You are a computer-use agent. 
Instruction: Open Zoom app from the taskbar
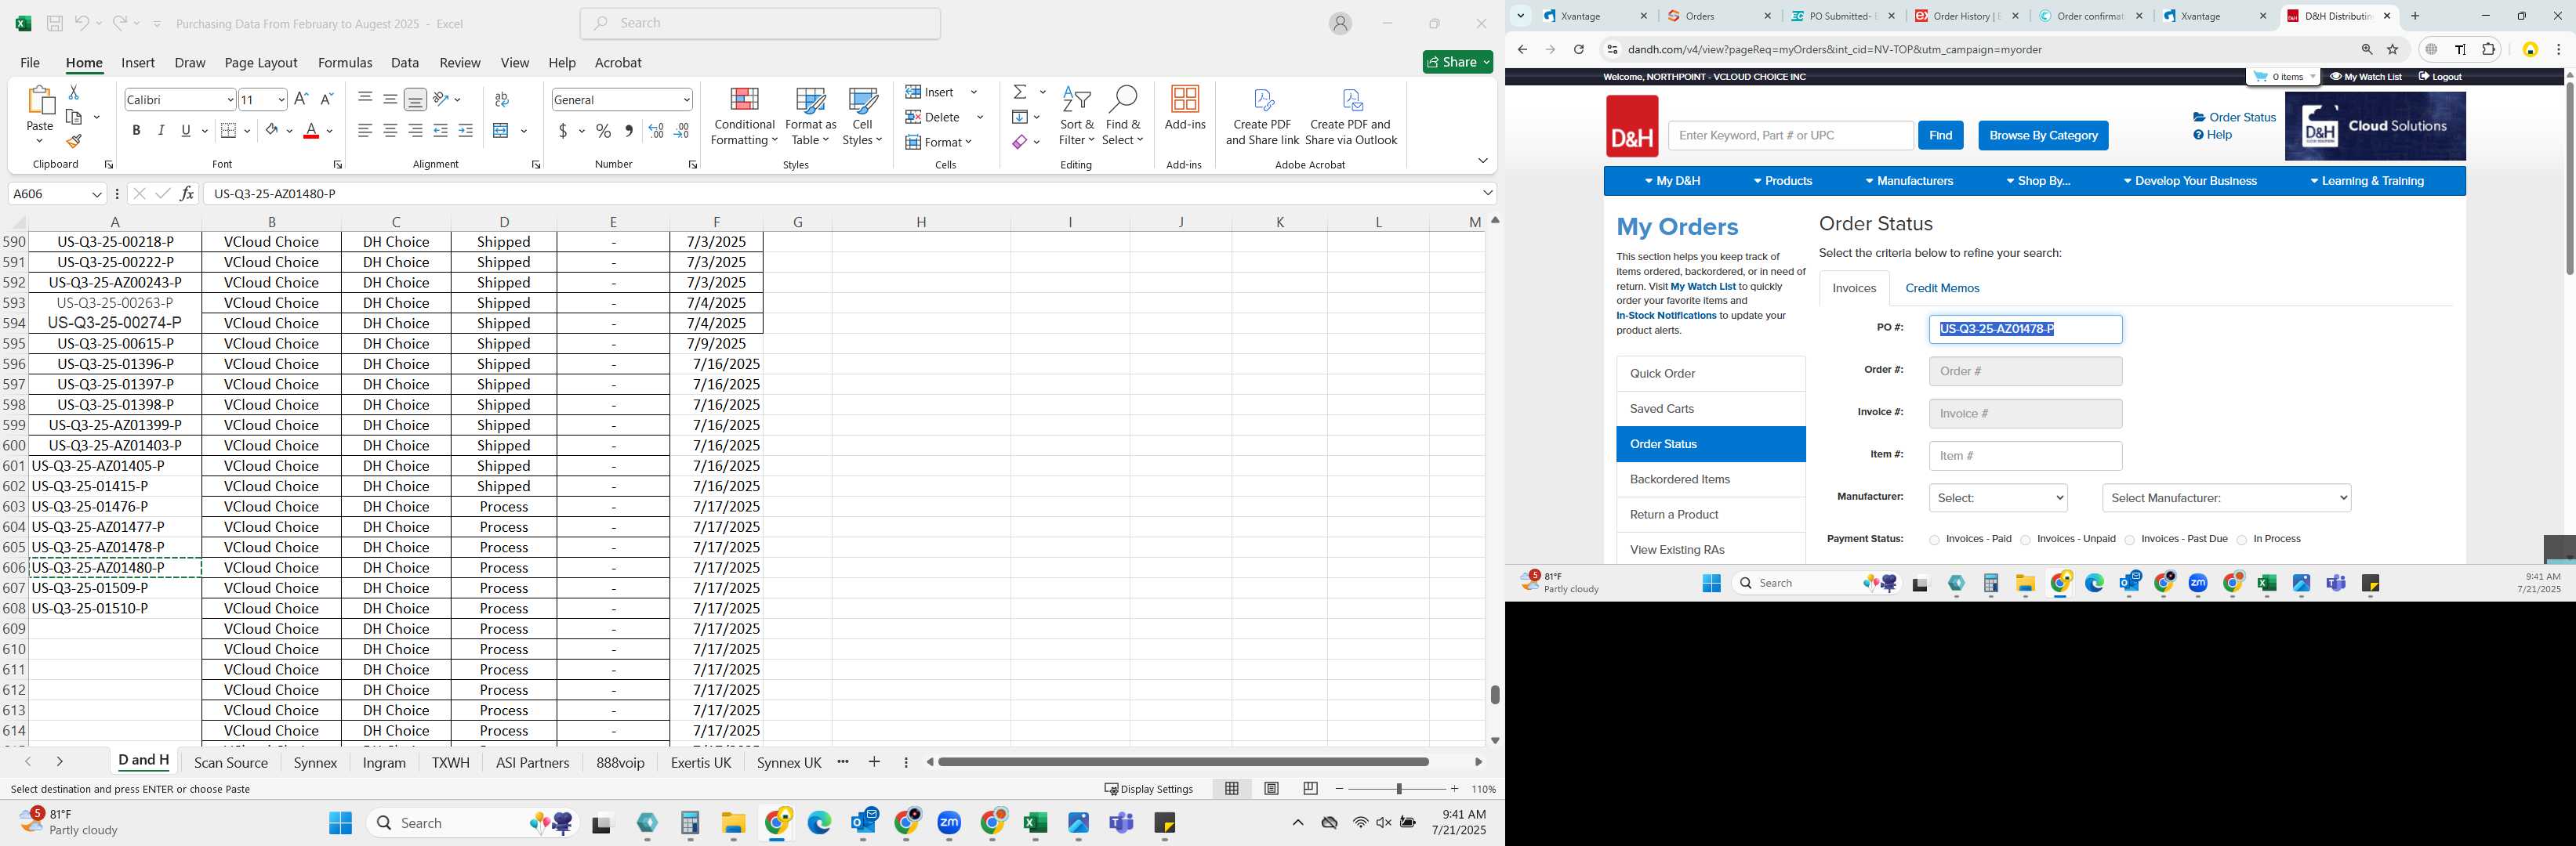tap(949, 823)
